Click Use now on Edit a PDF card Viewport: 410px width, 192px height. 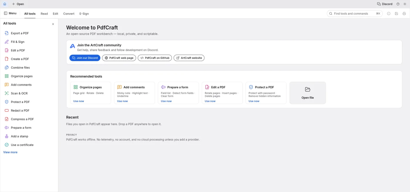pos(210,101)
